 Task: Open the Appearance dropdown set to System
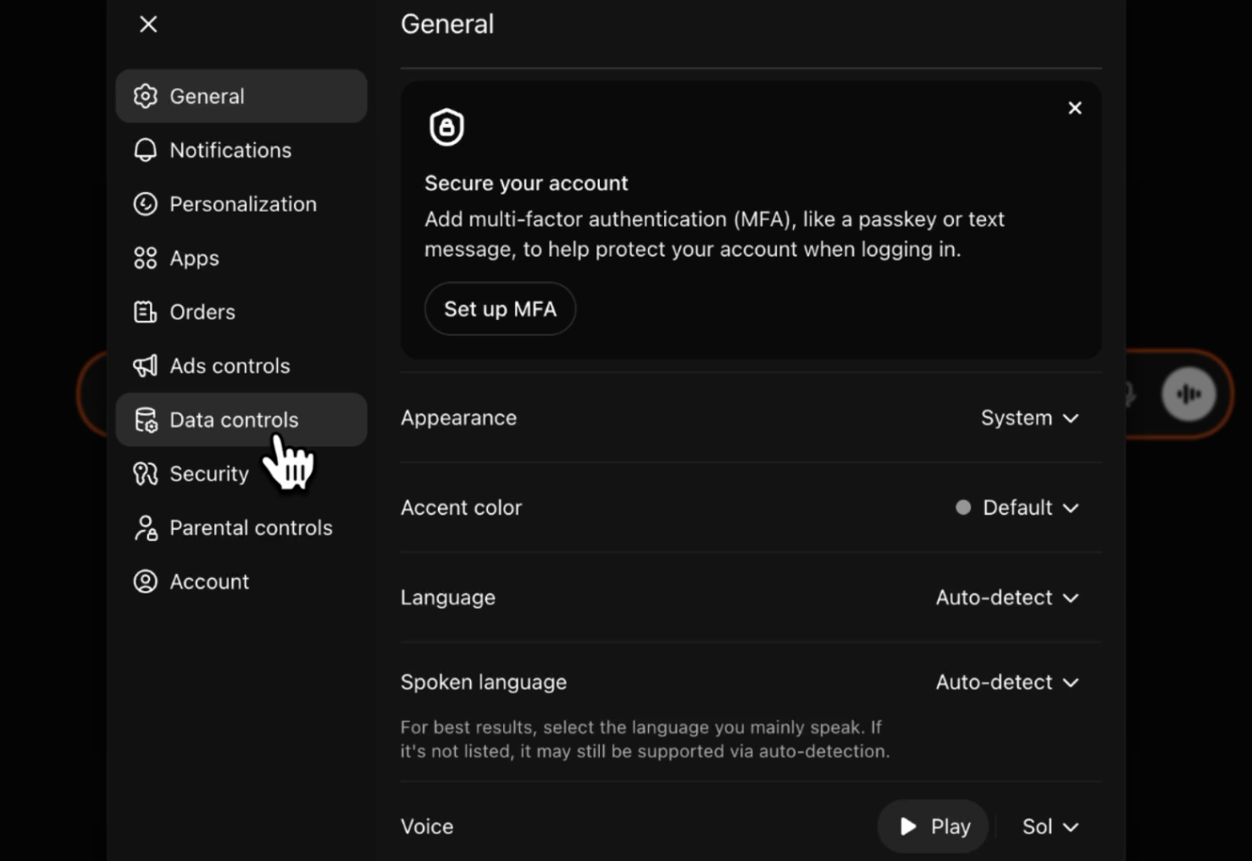1029,417
